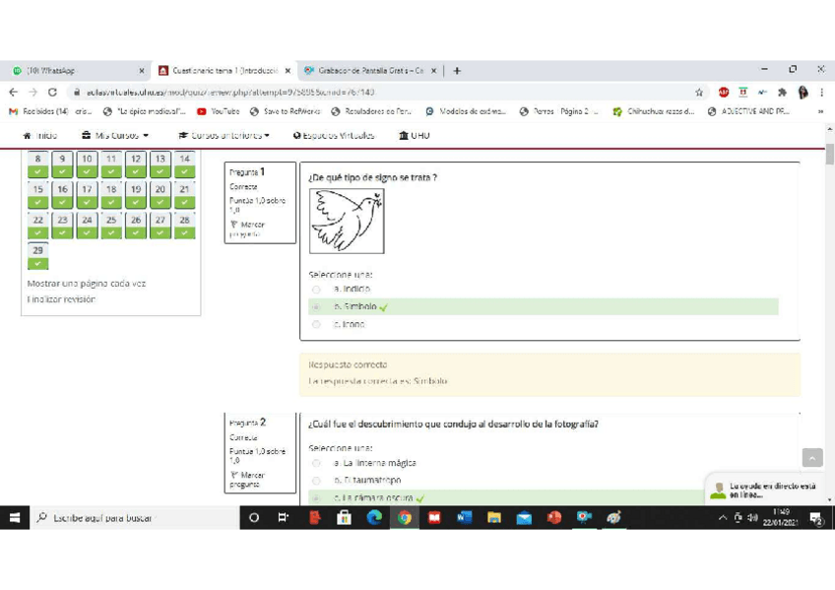Reload the page with the browser refresh icon
The width and height of the screenshot is (835, 590).
pos(52,93)
